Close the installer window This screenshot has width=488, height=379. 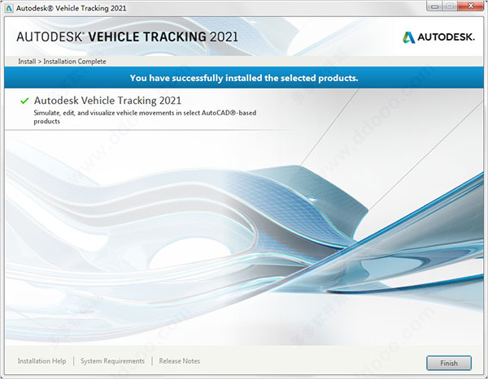click(471, 6)
